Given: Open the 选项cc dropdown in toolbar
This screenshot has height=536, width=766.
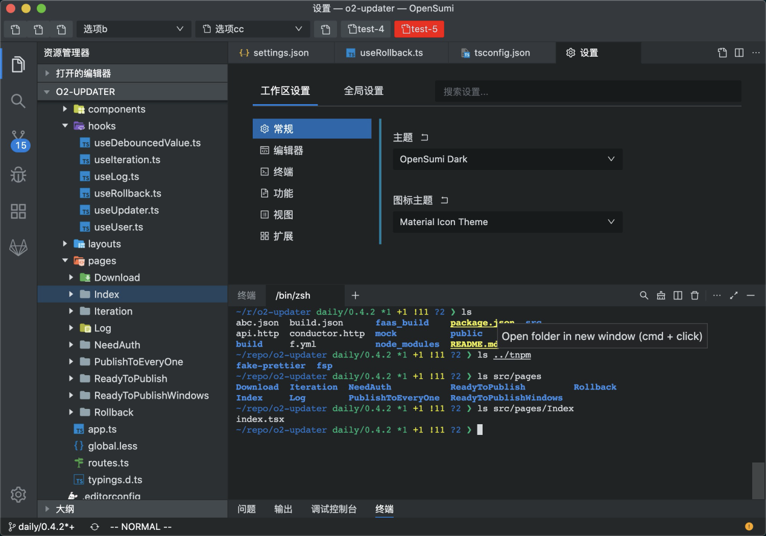Looking at the screenshot, I should [253, 29].
